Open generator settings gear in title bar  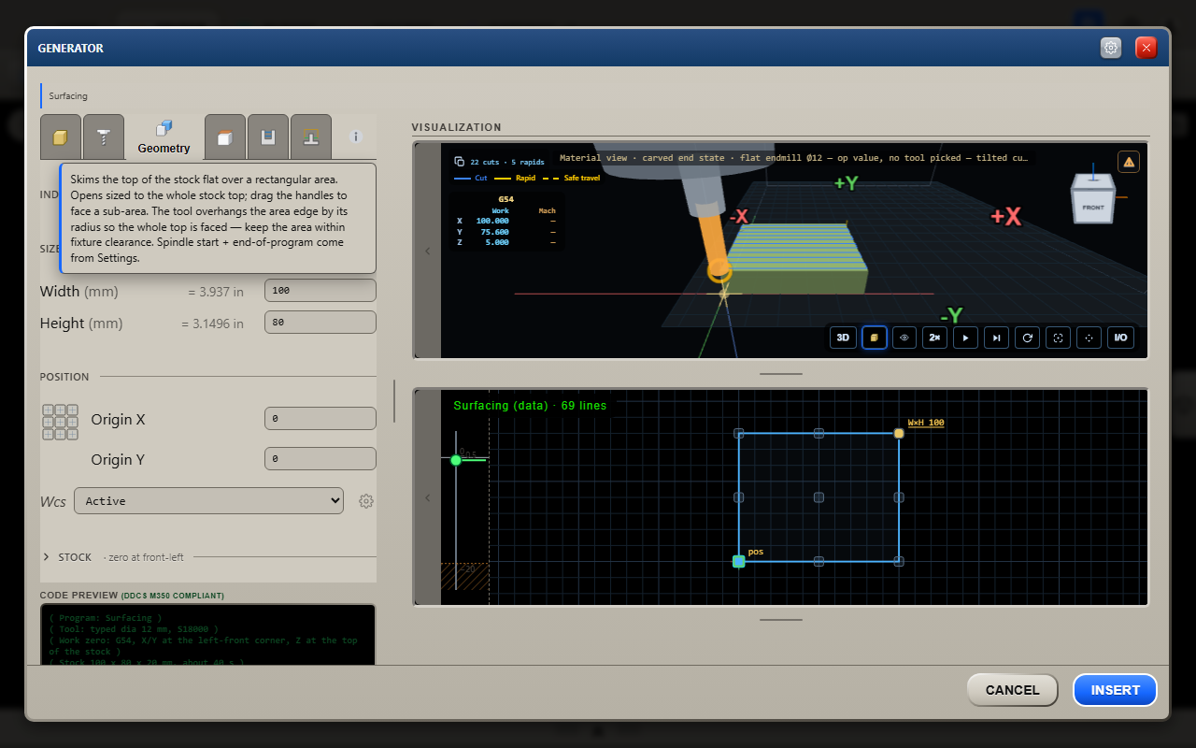point(1111,48)
